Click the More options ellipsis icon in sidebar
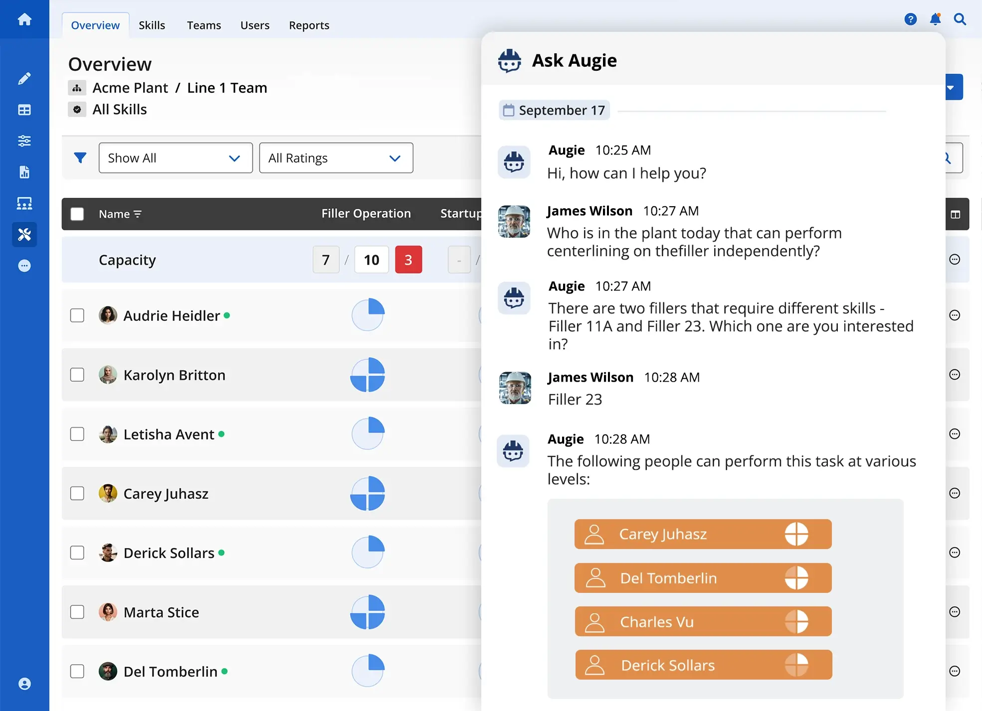Viewport: 982px width, 711px height. coord(24,265)
